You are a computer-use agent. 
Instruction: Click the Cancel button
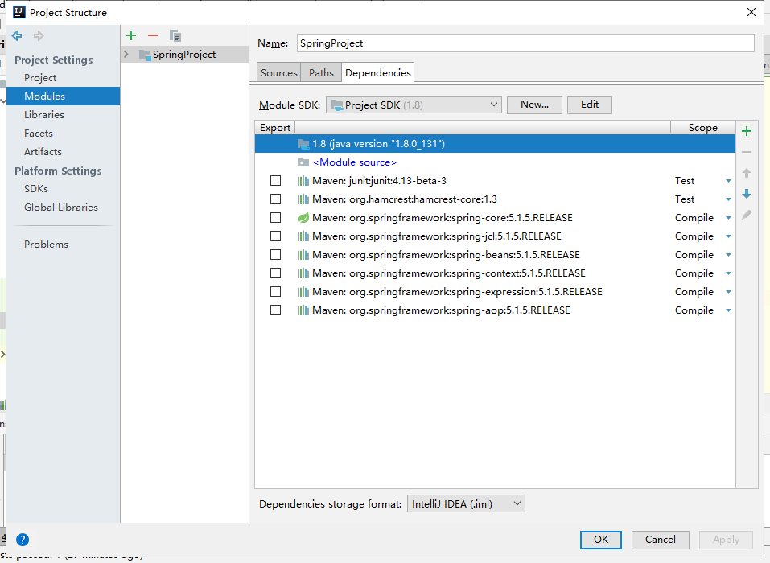point(660,540)
